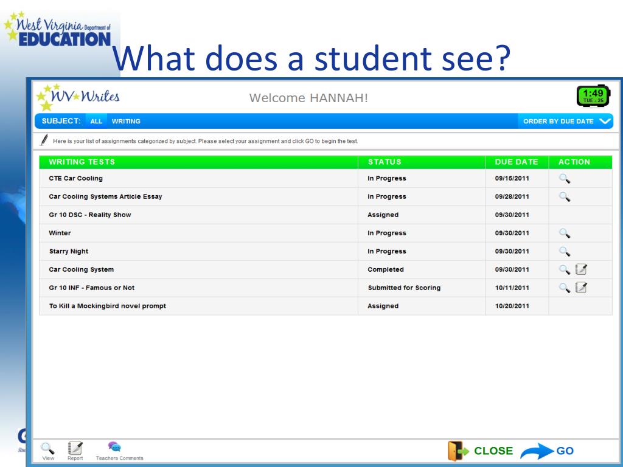
Task: Select the Winter assignment
Action: (x=326, y=233)
